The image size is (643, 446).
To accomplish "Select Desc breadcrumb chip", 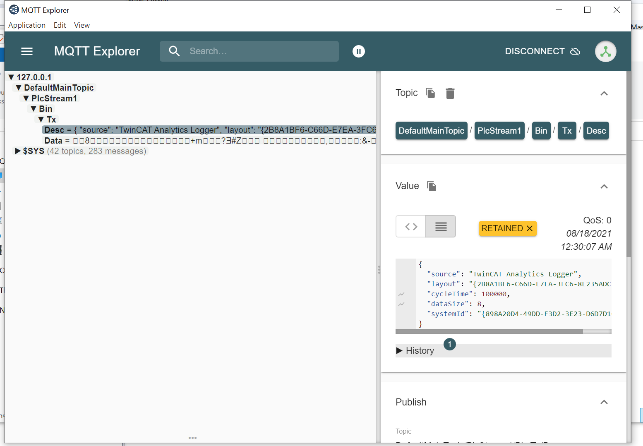I will click(596, 131).
